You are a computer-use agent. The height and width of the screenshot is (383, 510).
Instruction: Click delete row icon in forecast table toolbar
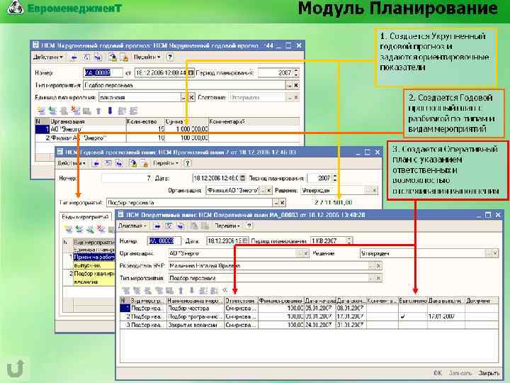[x=76, y=111]
